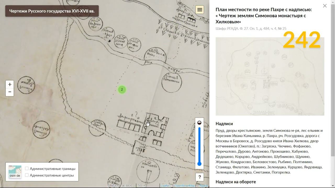Open the hamburger menu on the map
Viewport: 335px width, 188px height.
[x=200, y=10]
